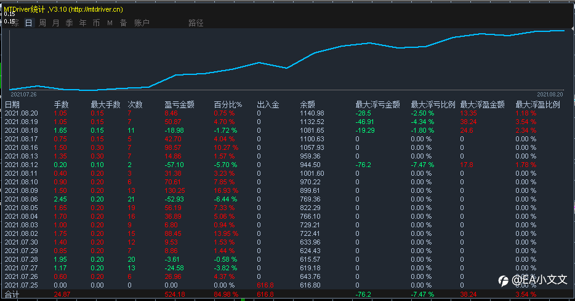Switch to the 日 (daily) tab
This screenshot has width=575, height=301.
28,23
